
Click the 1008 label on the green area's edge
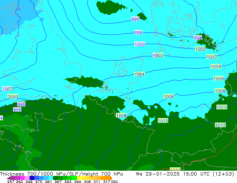pos(121,116)
